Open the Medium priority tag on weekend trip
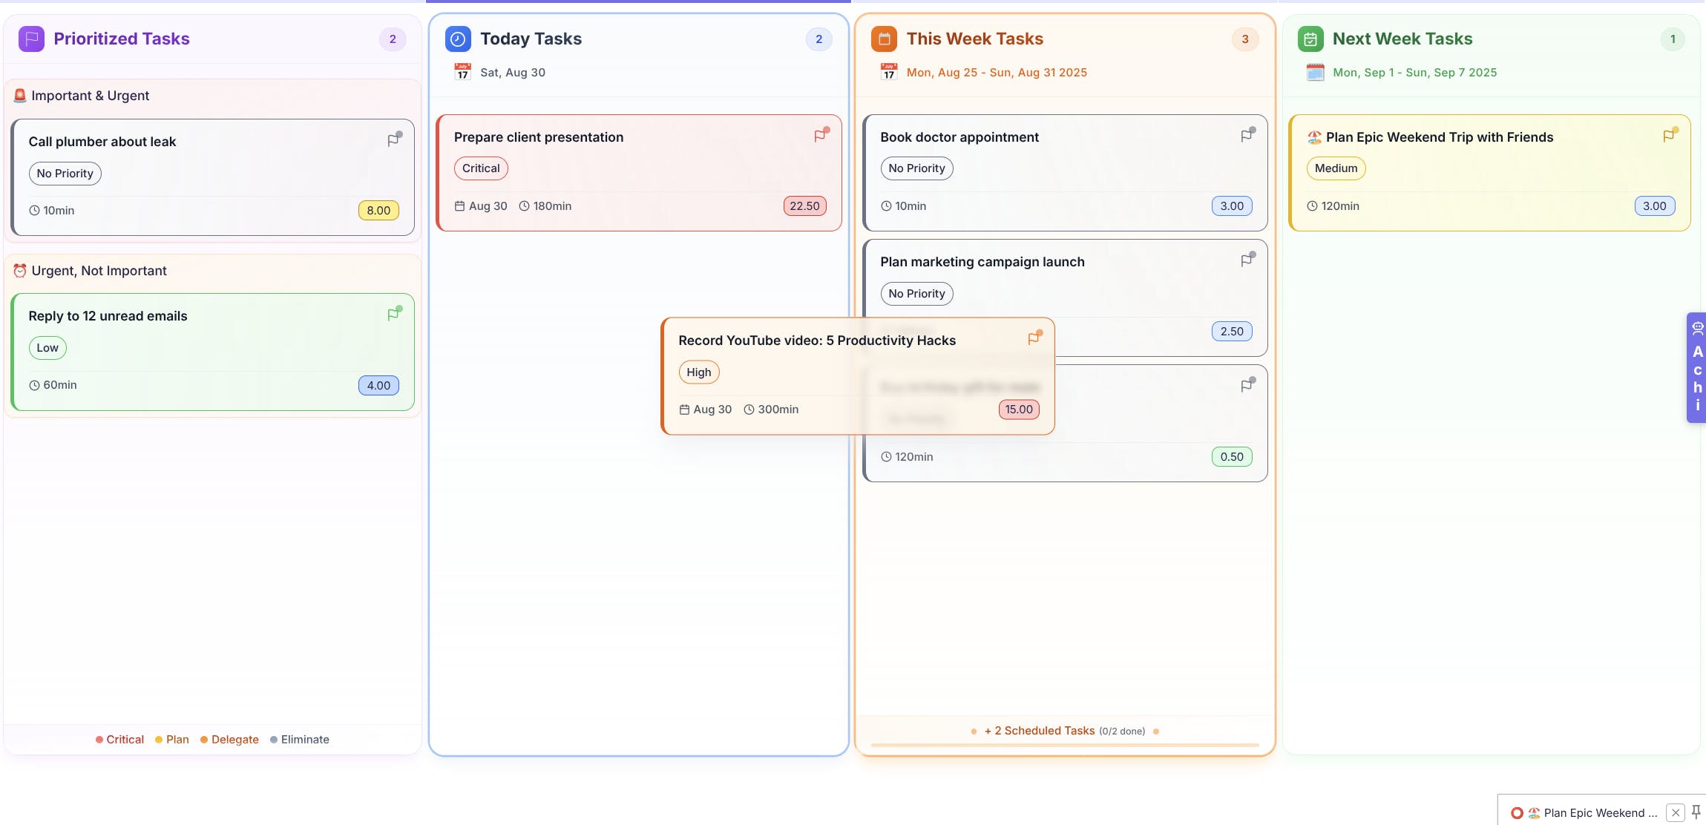1706x825 pixels. pyautogui.click(x=1336, y=168)
